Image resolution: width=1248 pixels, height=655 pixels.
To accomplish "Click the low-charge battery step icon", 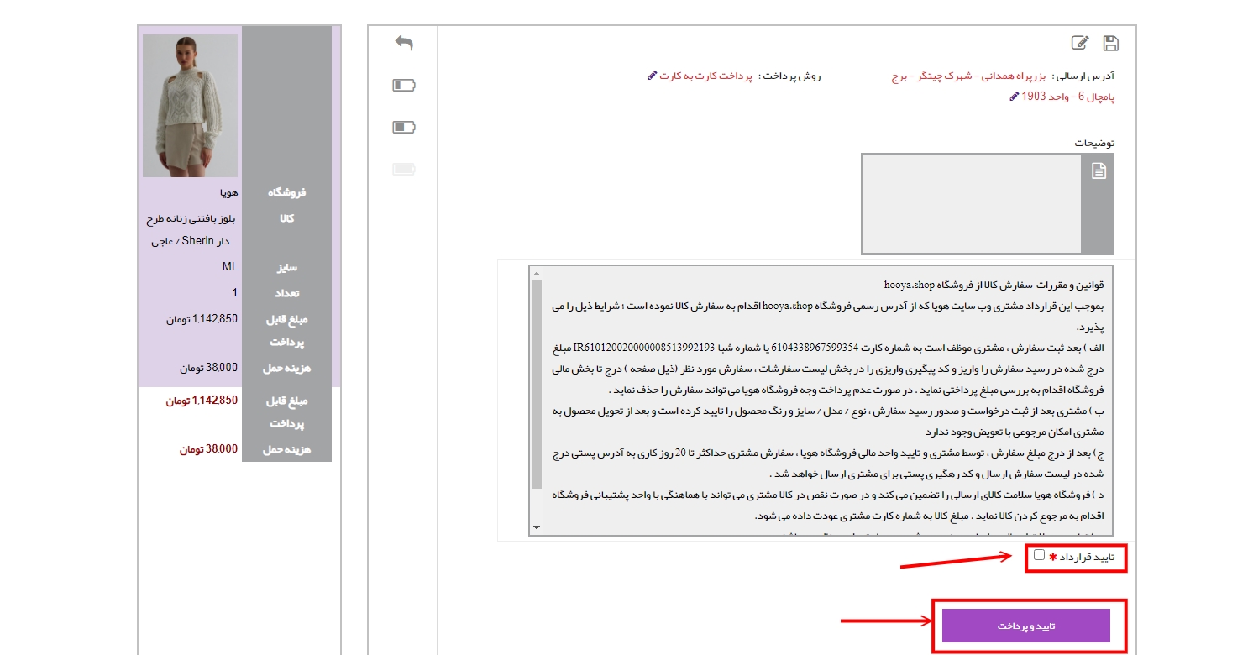I will point(404,85).
